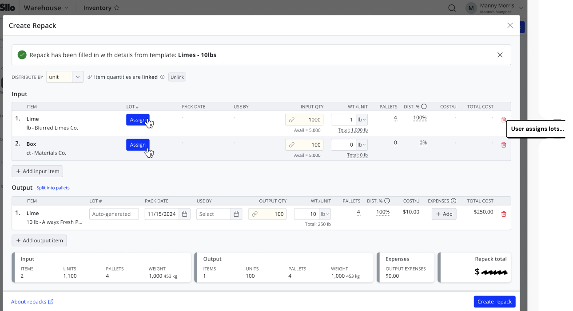Click the Inventory page title in header
This screenshot has width=573, height=311.
pos(97,8)
